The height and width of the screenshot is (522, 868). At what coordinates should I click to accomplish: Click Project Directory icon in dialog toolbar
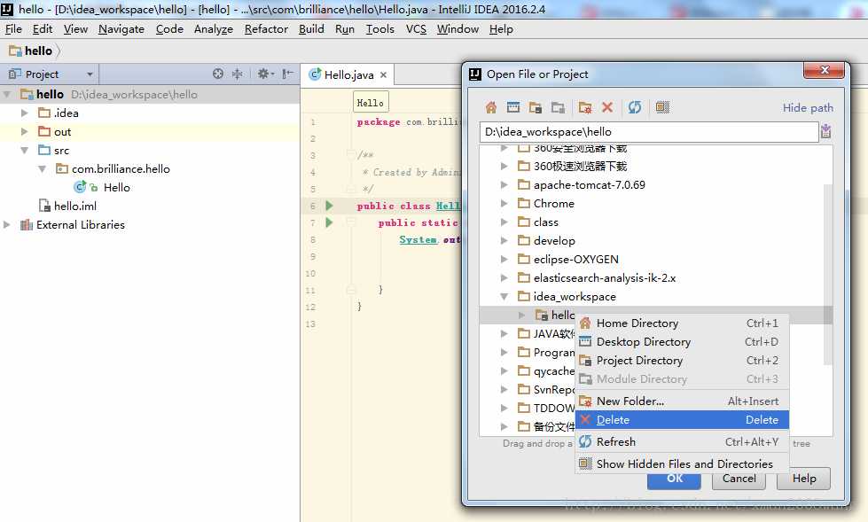pyautogui.click(x=536, y=107)
